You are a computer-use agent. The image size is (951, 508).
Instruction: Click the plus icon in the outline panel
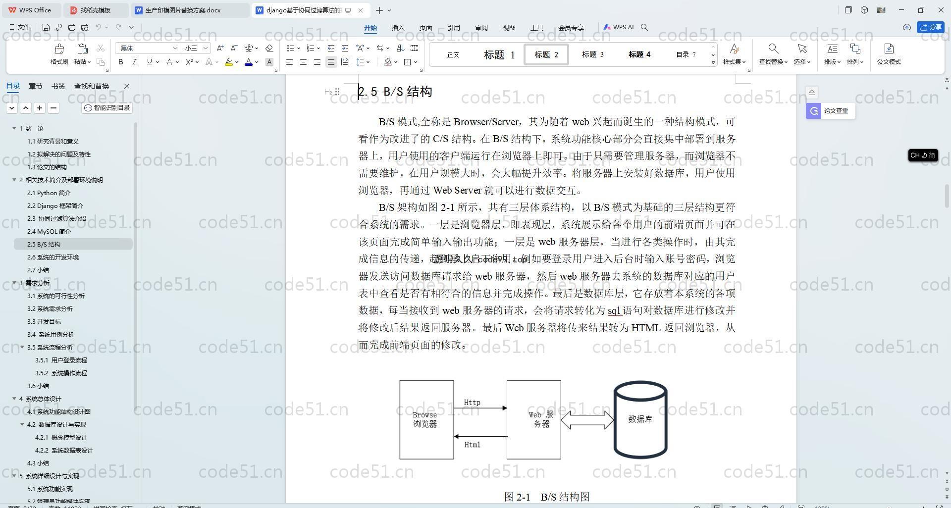(40, 107)
